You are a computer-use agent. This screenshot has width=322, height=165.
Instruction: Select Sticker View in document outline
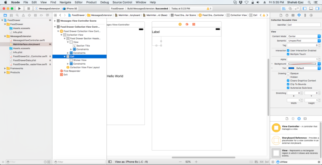80,60
